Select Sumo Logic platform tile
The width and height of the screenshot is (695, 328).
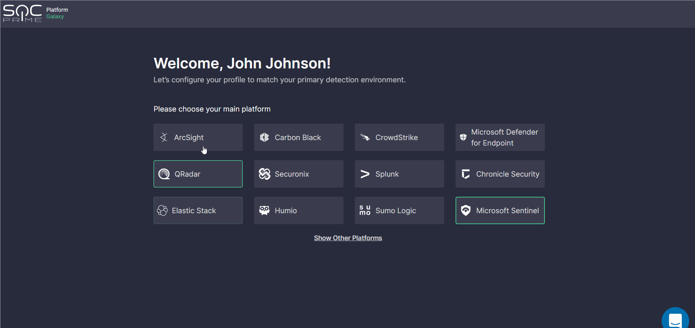tap(399, 211)
